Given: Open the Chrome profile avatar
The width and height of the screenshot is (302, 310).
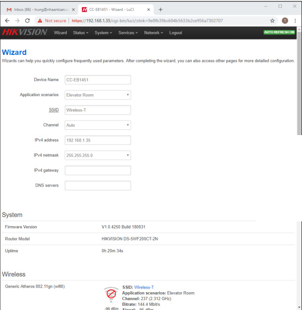Looking at the screenshot, I should [x=285, y=21].
